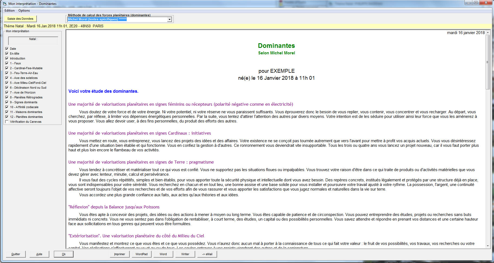The width and height of the screenshot is (494, 263).
Task: Click the Imprimer button
Action: pos(120,254)
